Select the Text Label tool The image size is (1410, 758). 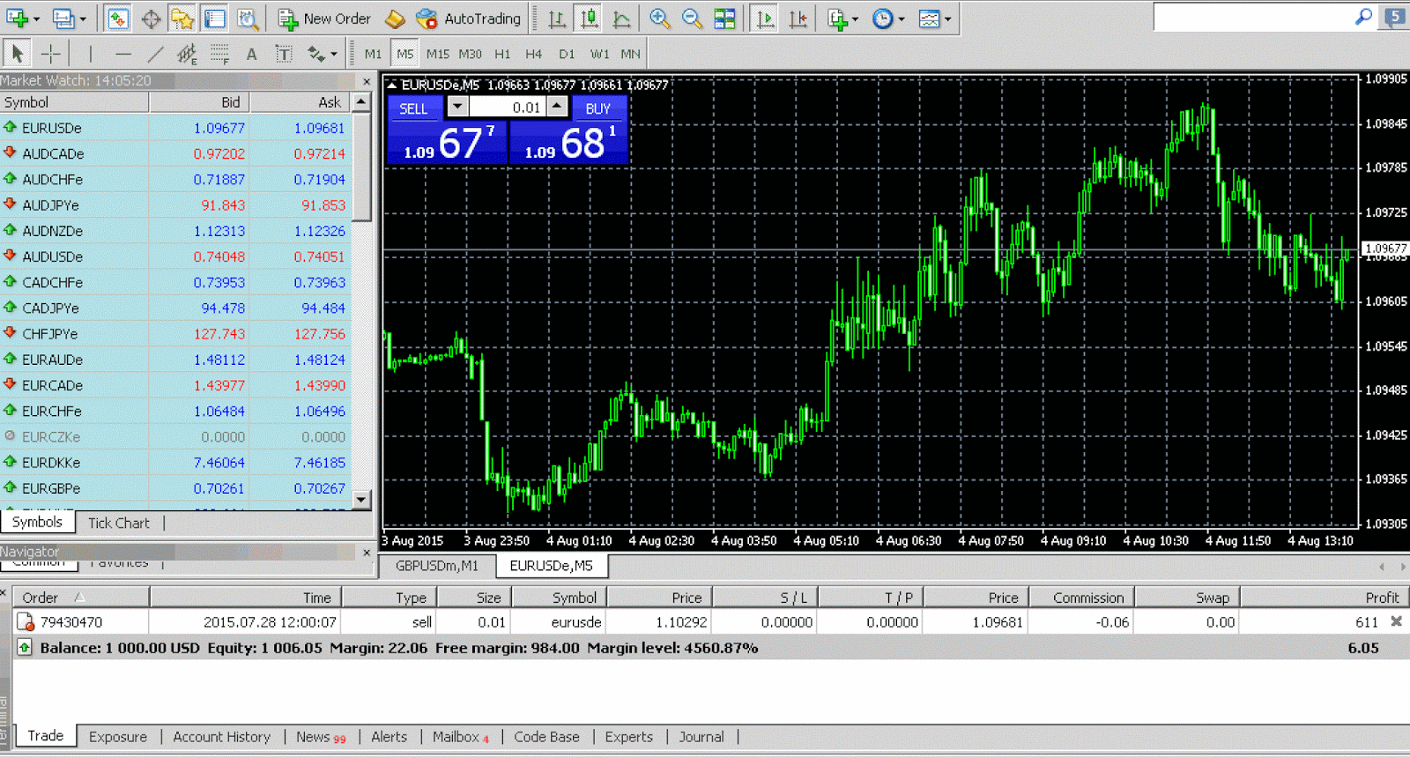click(284, 54)
